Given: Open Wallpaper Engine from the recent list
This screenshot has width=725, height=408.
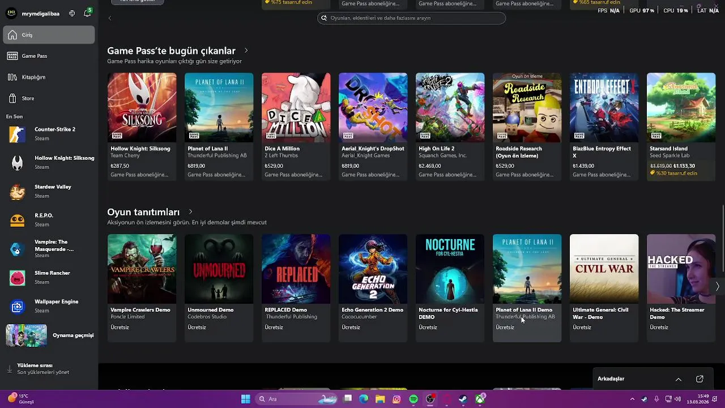Looking at the screenshot, I should [49, 307].
